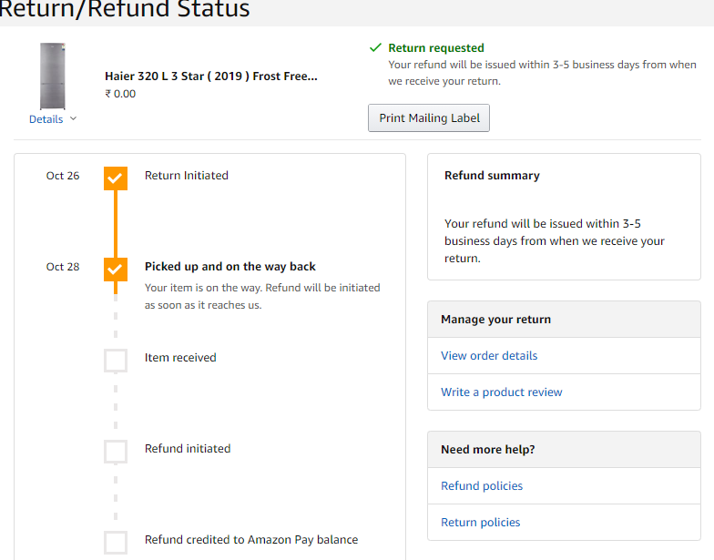Image resolution: width=714 pixels, height=560 pixels.
Task: Click the Refund summary heading
Action: (492, 175)
